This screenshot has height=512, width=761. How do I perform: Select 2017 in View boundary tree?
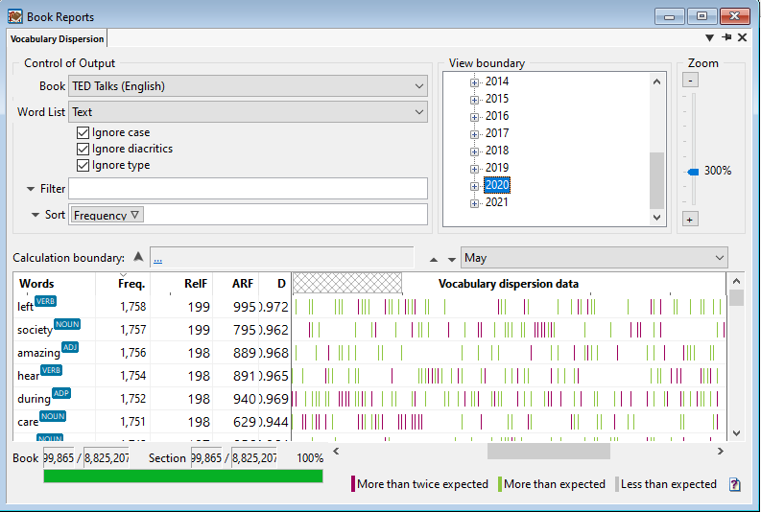(x=497, y=133)
